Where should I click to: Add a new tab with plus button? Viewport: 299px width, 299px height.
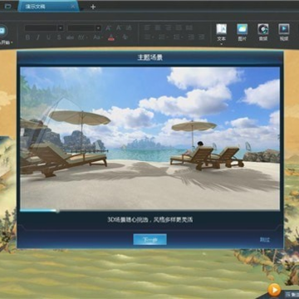(x=93, y=7)
